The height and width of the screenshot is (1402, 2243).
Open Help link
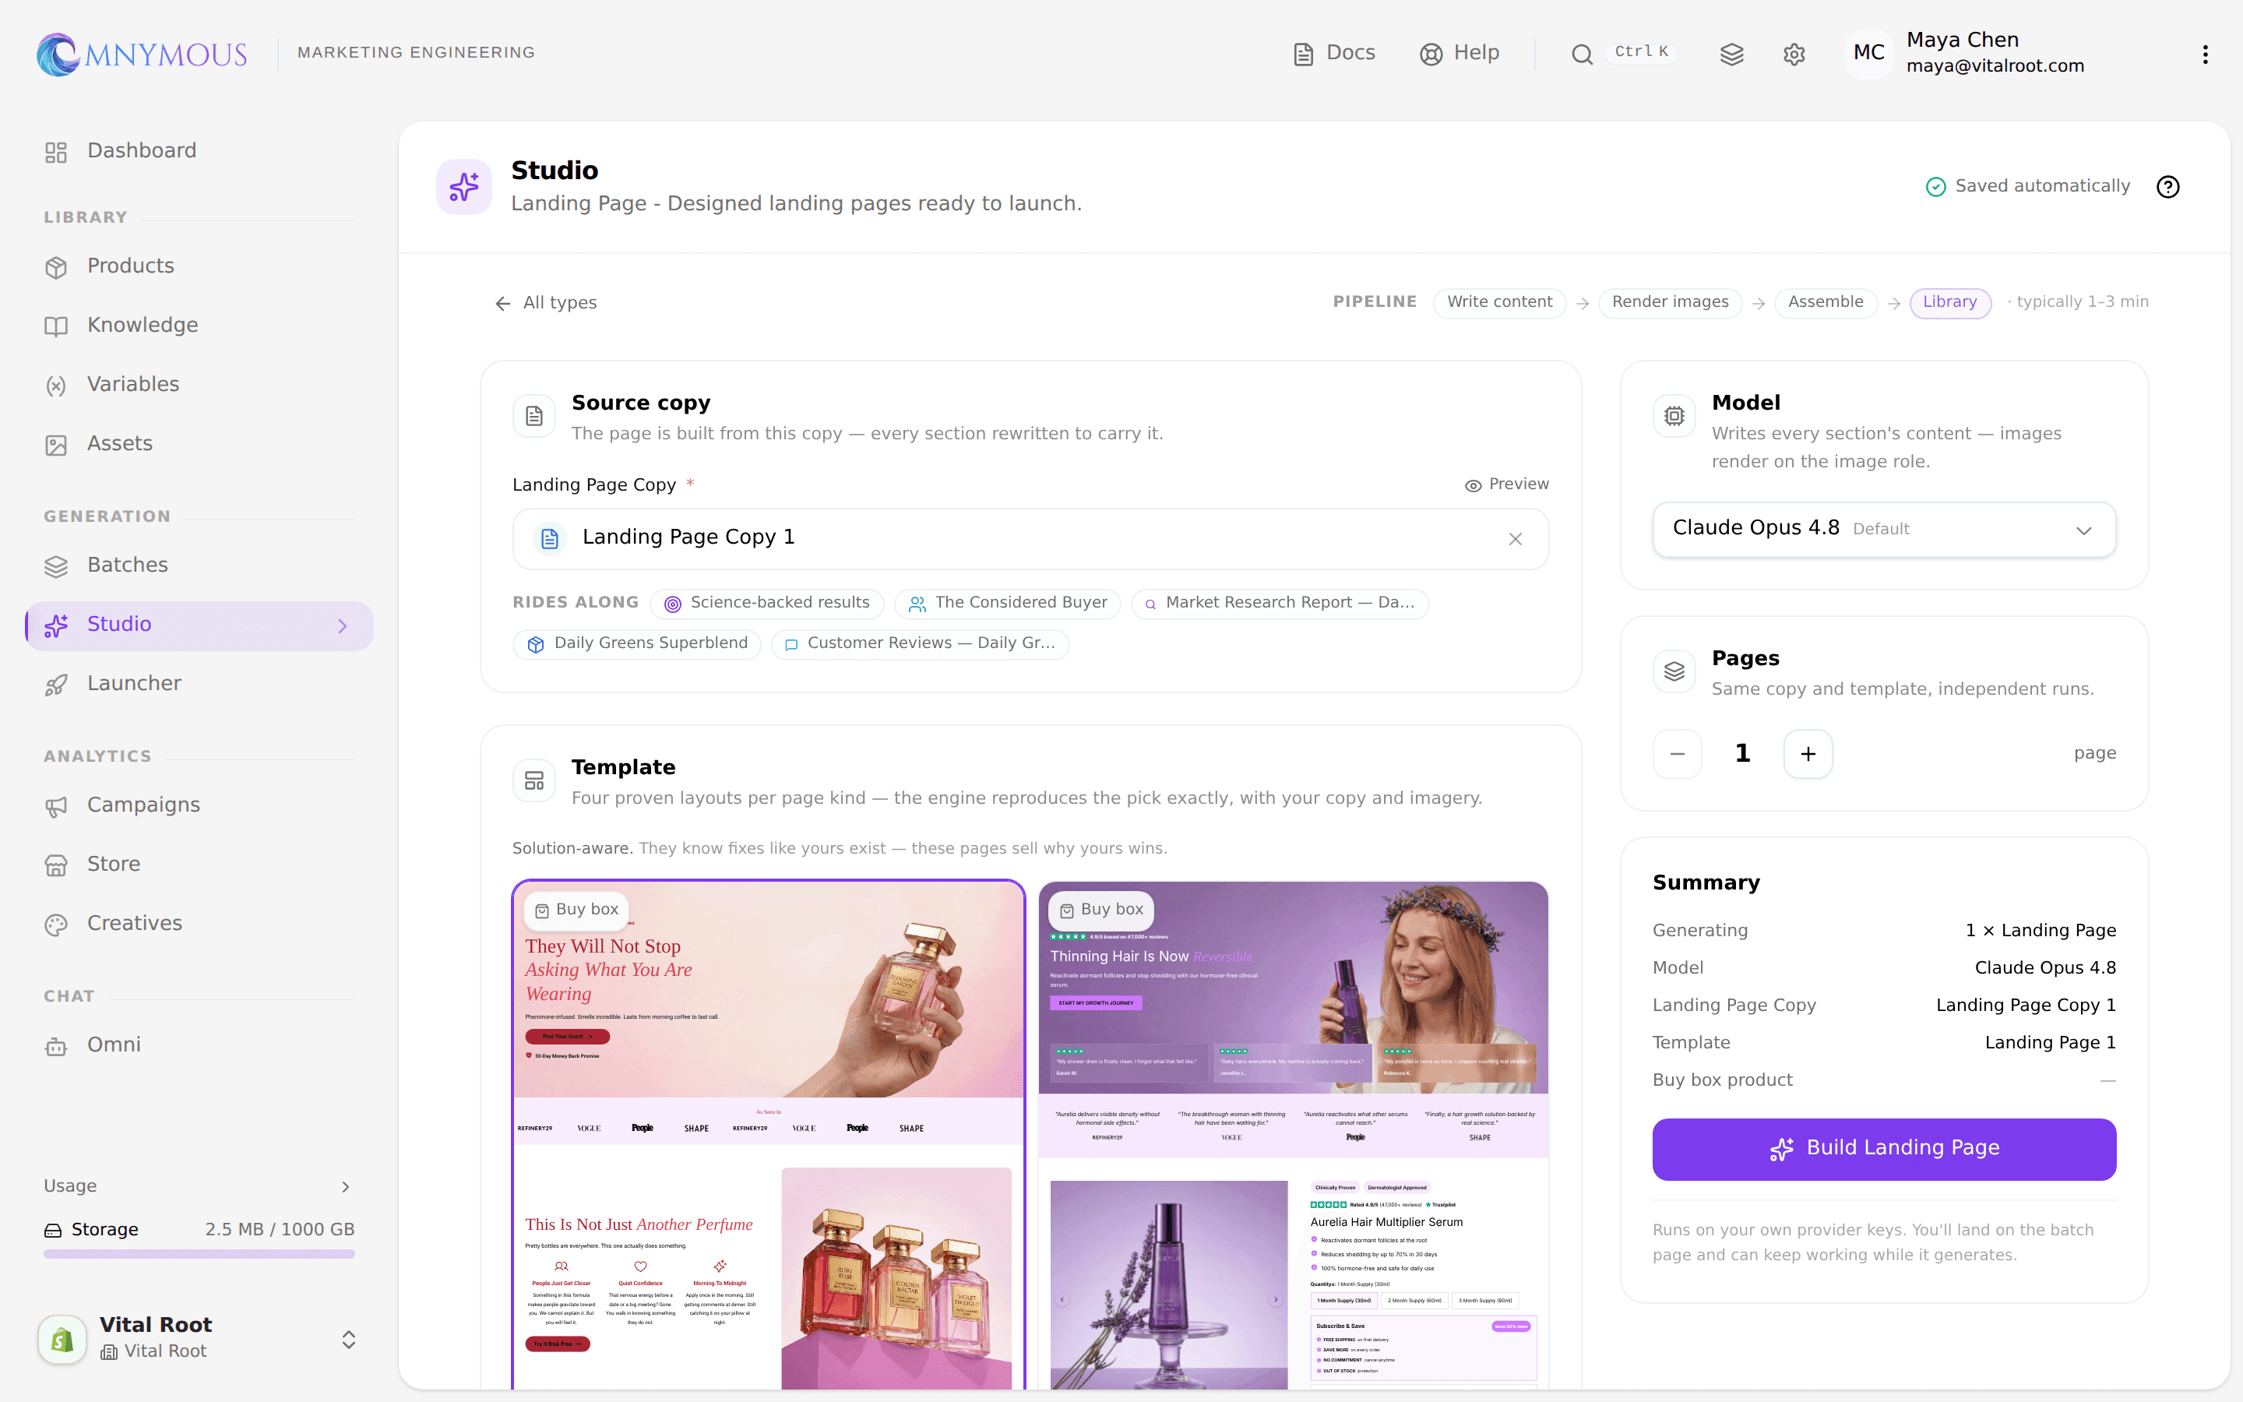(x=1460, y=53)
